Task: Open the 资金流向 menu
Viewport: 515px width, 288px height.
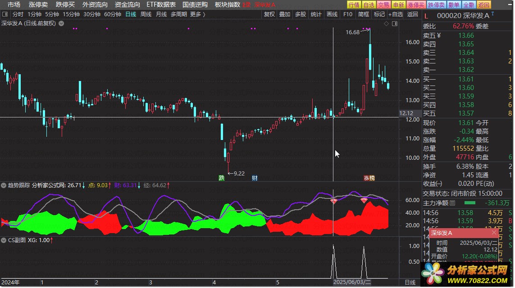Action: (127, 4)
